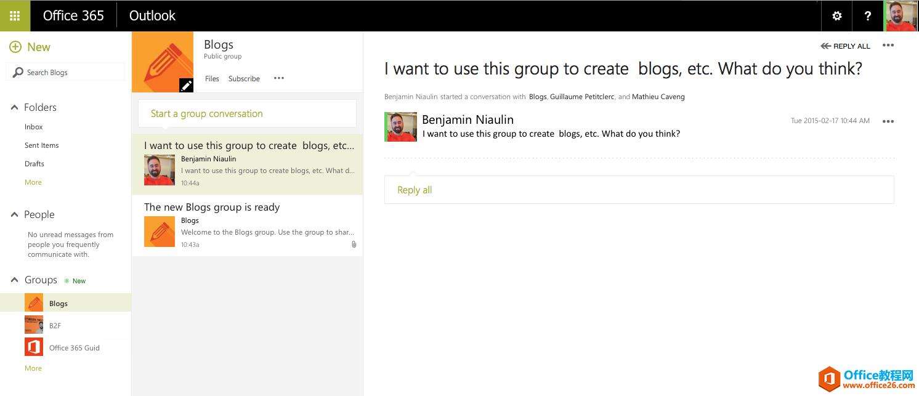Open the Files tab of Blogs group
The image size is (919, 396).
(212, 79)
